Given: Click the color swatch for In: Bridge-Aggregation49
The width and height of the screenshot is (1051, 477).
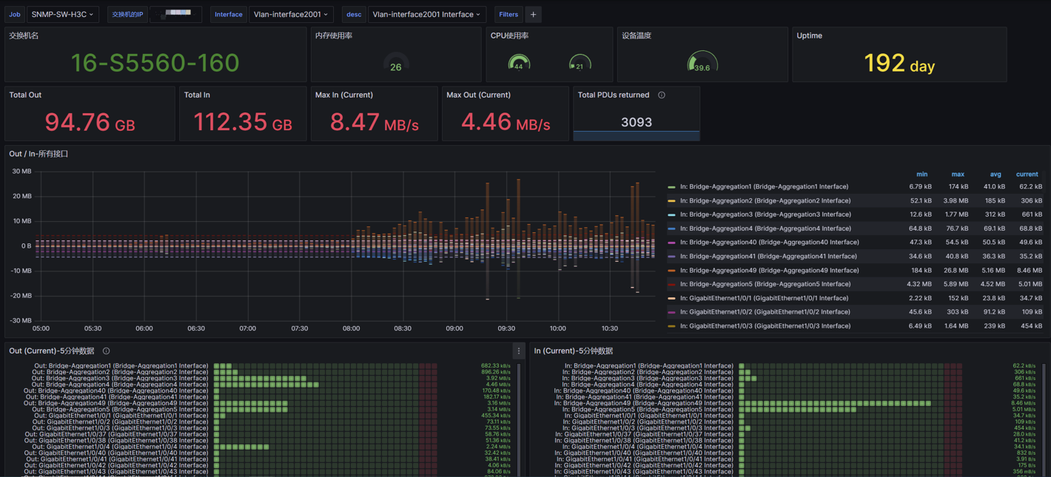Looking at the screenshot, I should [x=671, y=271].
